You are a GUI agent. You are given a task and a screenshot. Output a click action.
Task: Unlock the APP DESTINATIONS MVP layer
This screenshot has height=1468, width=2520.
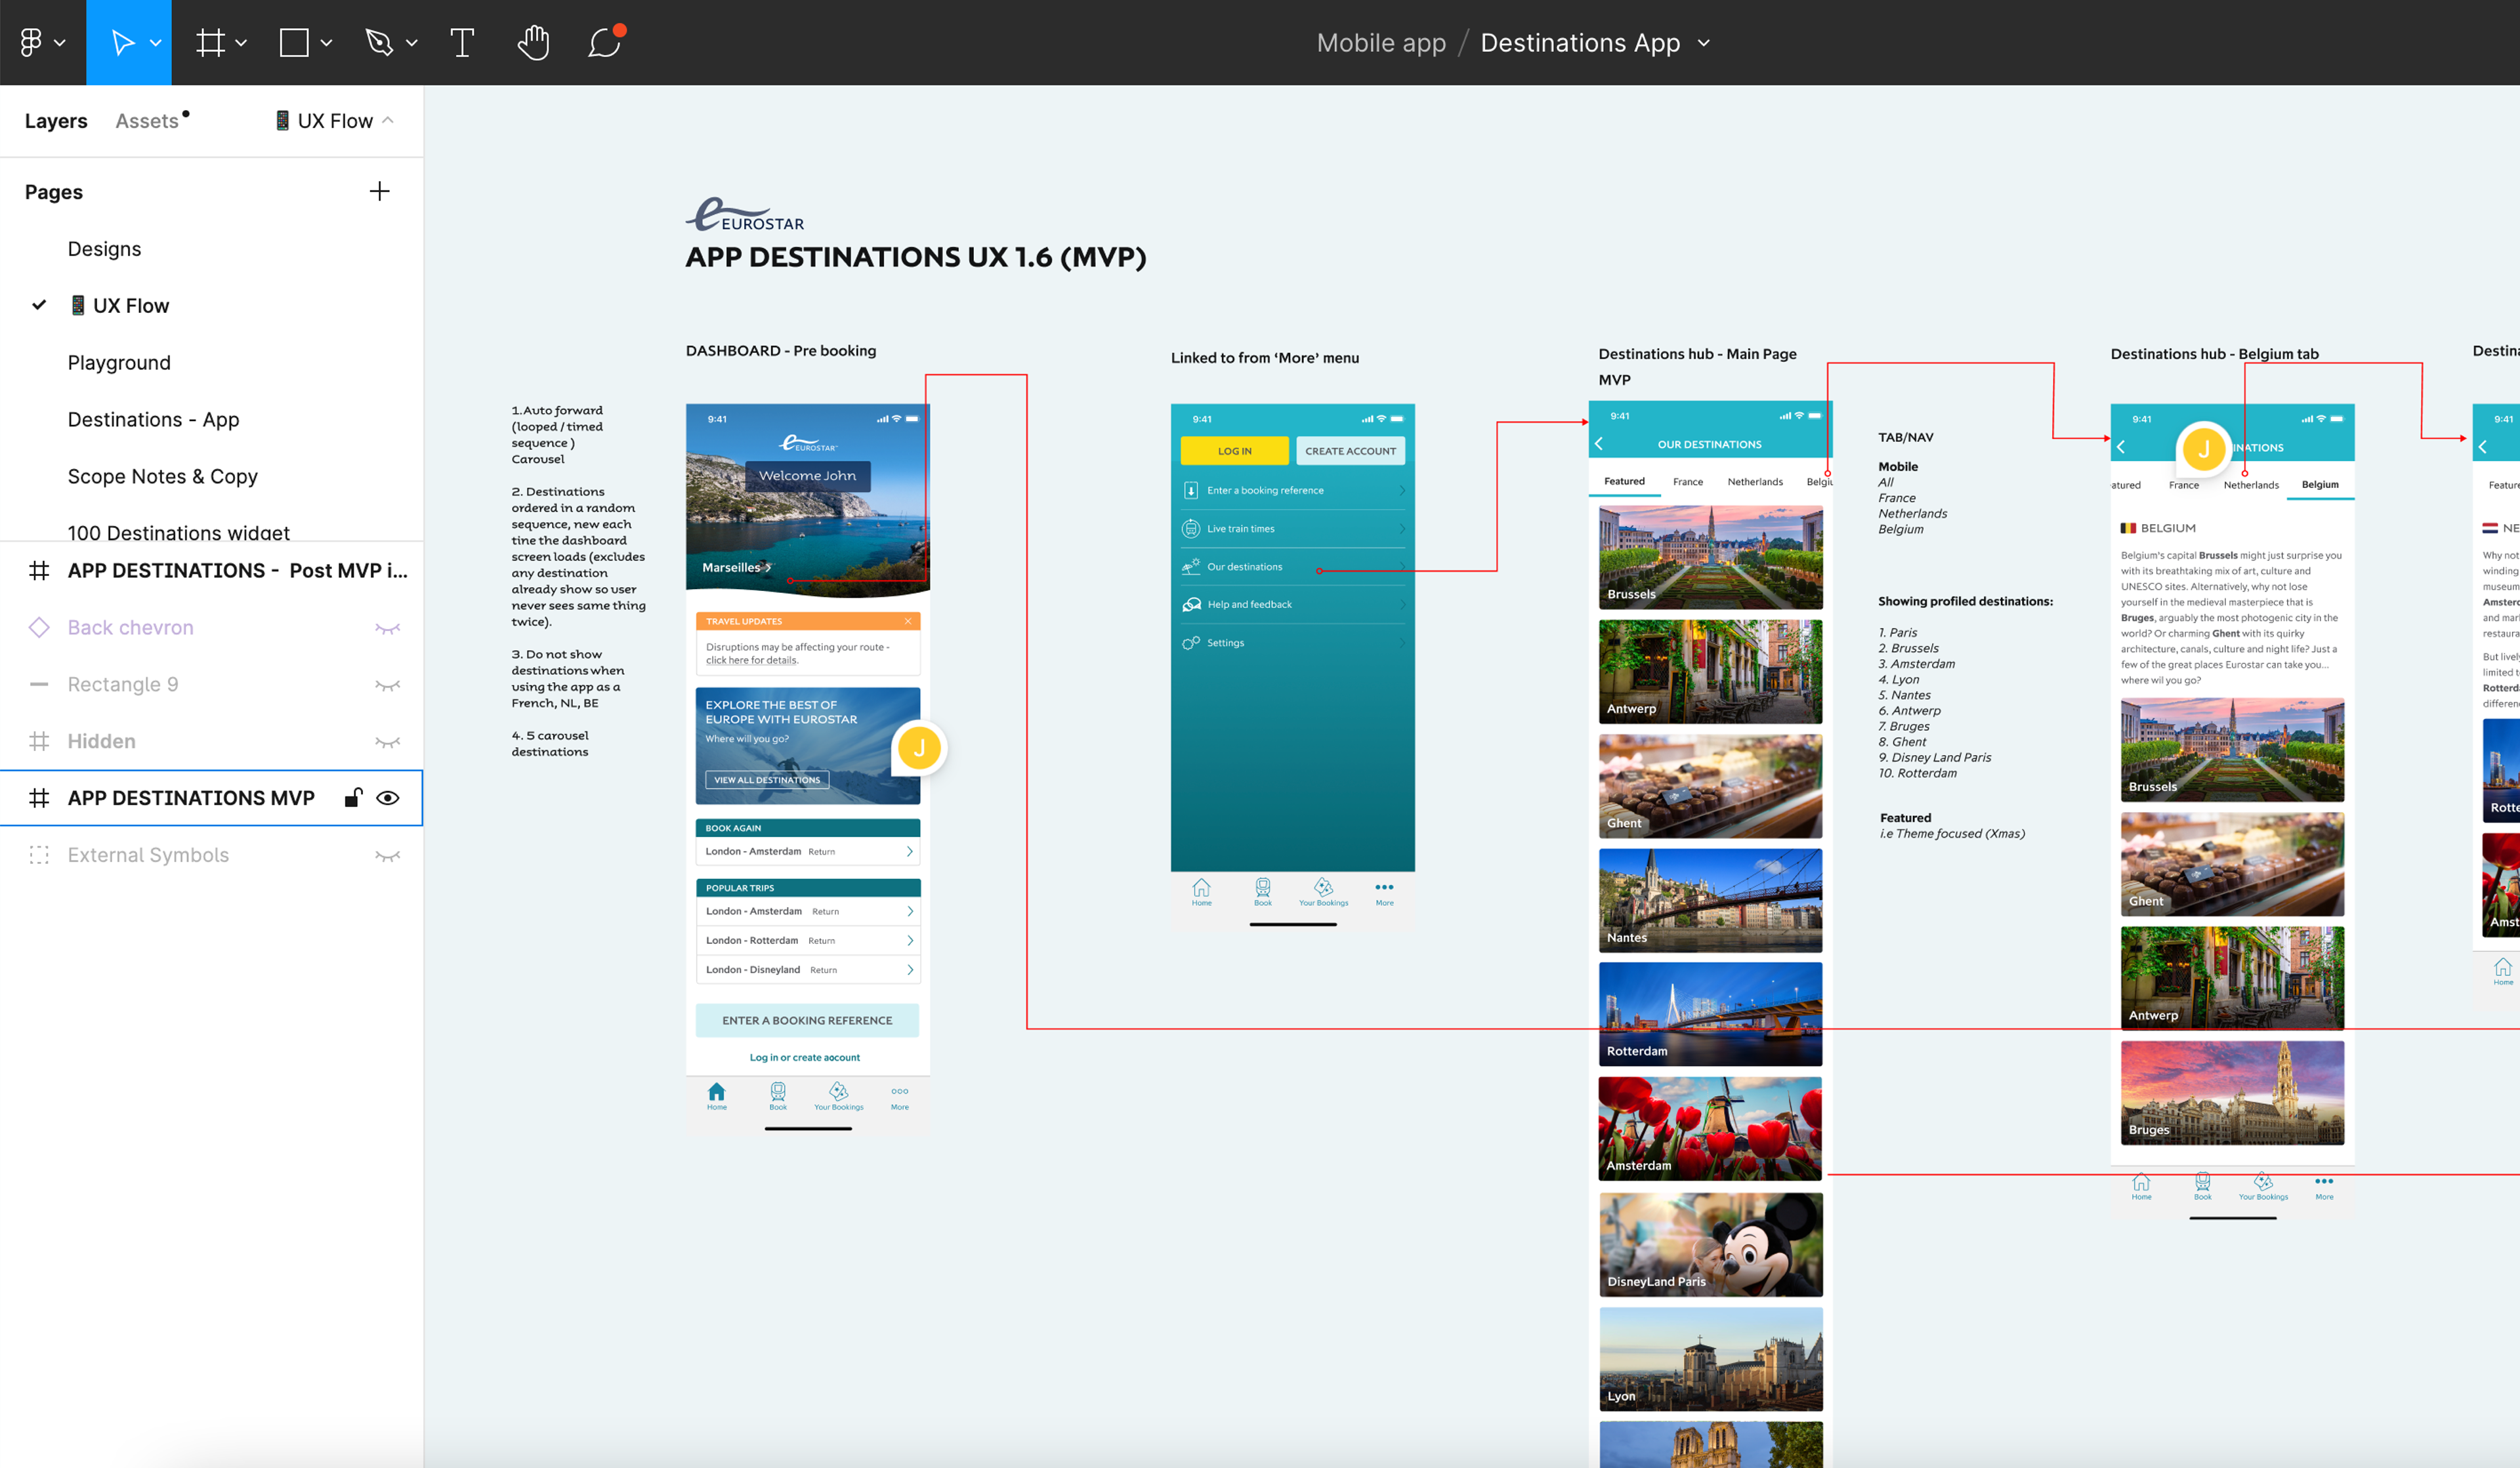(353, 798)
